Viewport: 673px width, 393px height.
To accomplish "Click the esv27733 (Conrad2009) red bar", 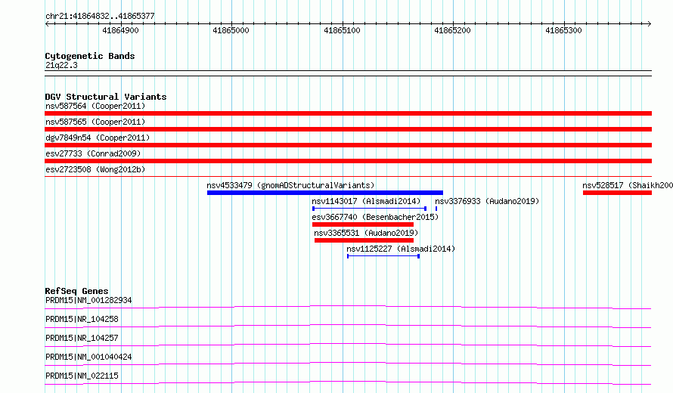I will (348, 161).
